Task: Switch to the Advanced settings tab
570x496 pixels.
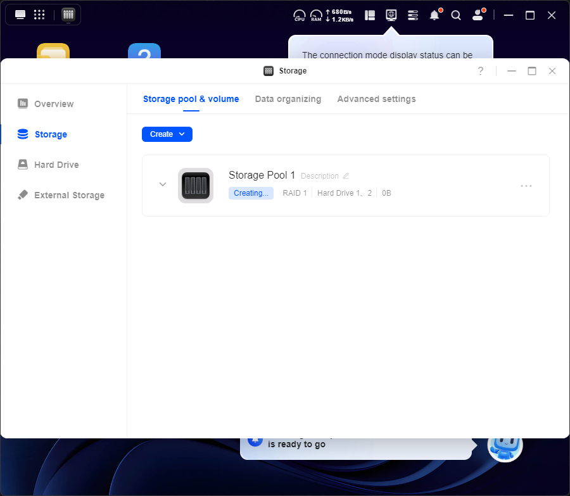Action: coord(376,99)
